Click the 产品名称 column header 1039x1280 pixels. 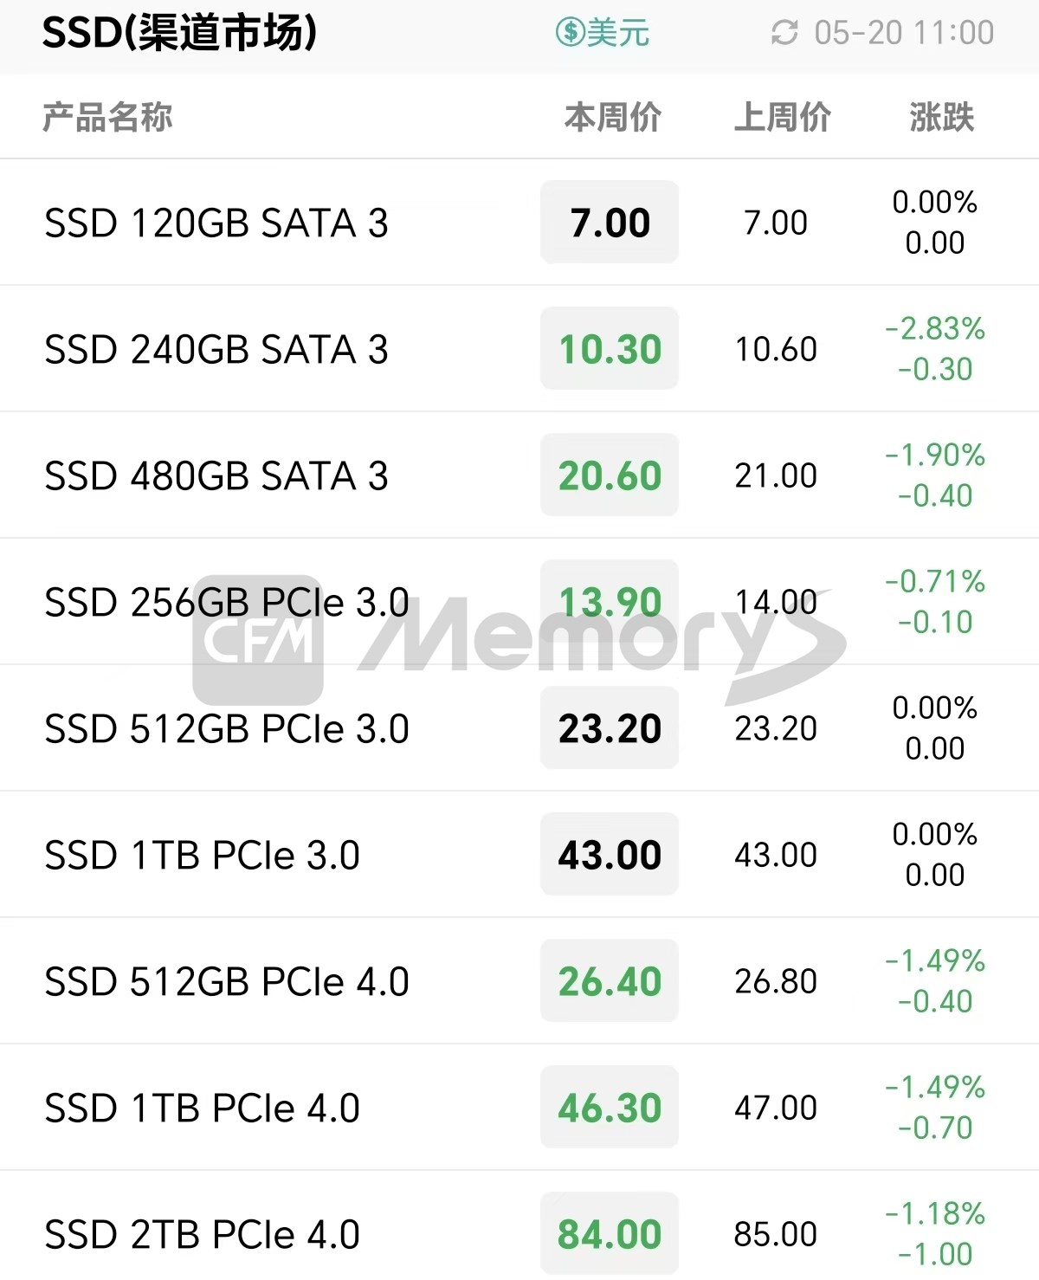tap(107, 117)
